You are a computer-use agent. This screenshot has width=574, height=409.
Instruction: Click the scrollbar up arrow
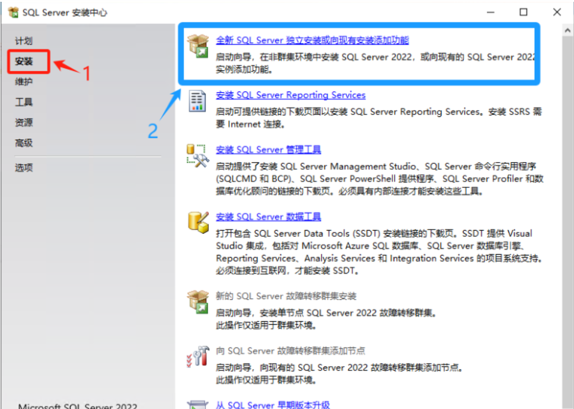tap(568, 30)
